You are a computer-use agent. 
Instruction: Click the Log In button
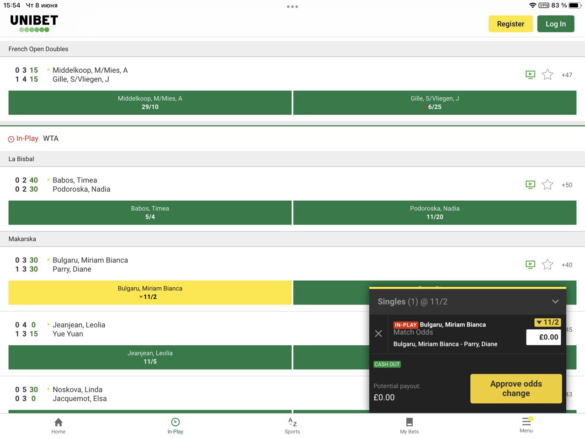point(556,24)
